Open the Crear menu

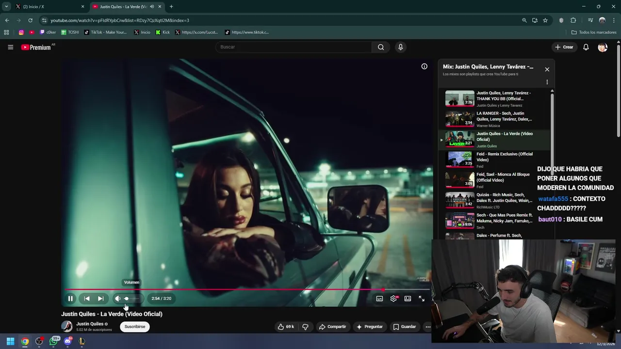click(564, 47)
